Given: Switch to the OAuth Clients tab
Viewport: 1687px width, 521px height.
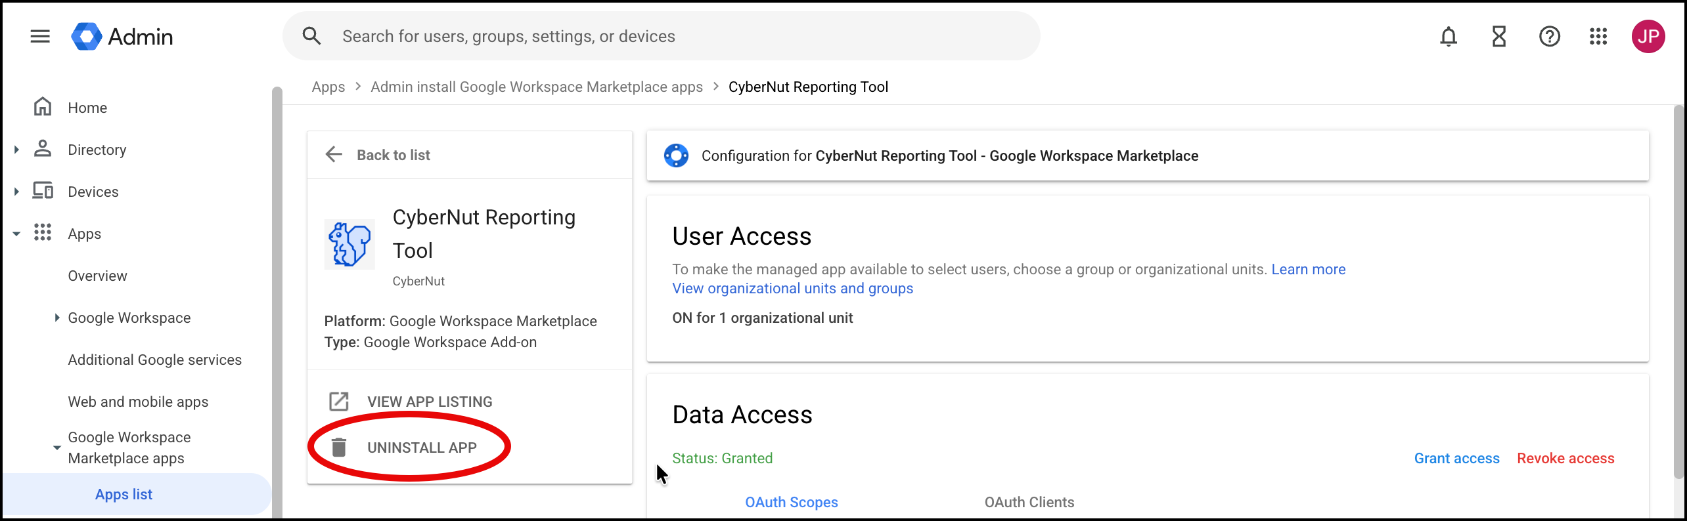Looking at the screenshot, I should (x=1029, y=502).
